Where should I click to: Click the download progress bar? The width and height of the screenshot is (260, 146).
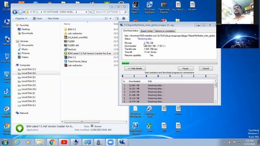pos(170,63)
